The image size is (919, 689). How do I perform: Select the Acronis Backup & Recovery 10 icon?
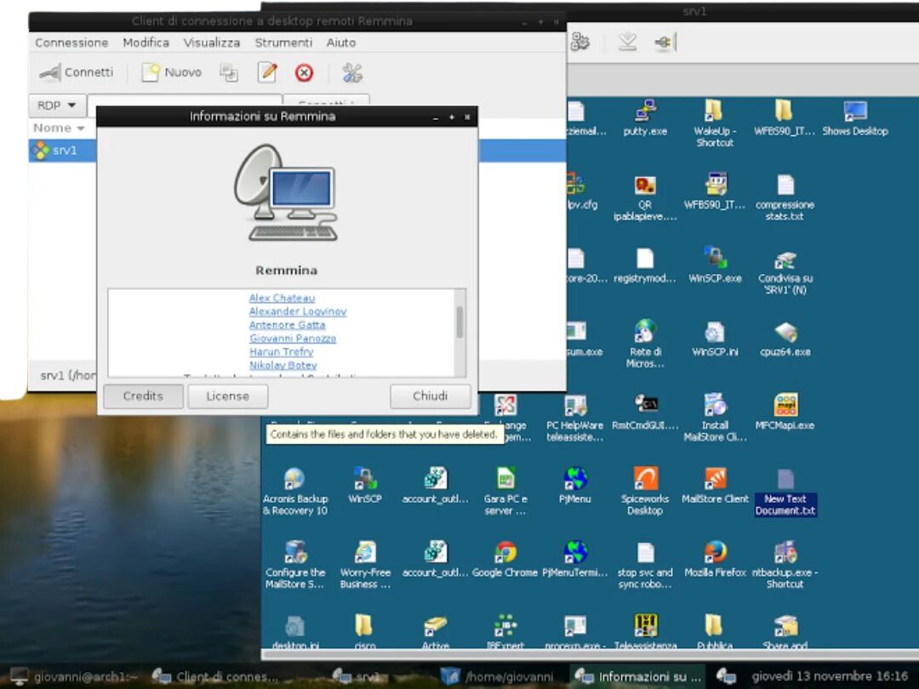(294, 491)
